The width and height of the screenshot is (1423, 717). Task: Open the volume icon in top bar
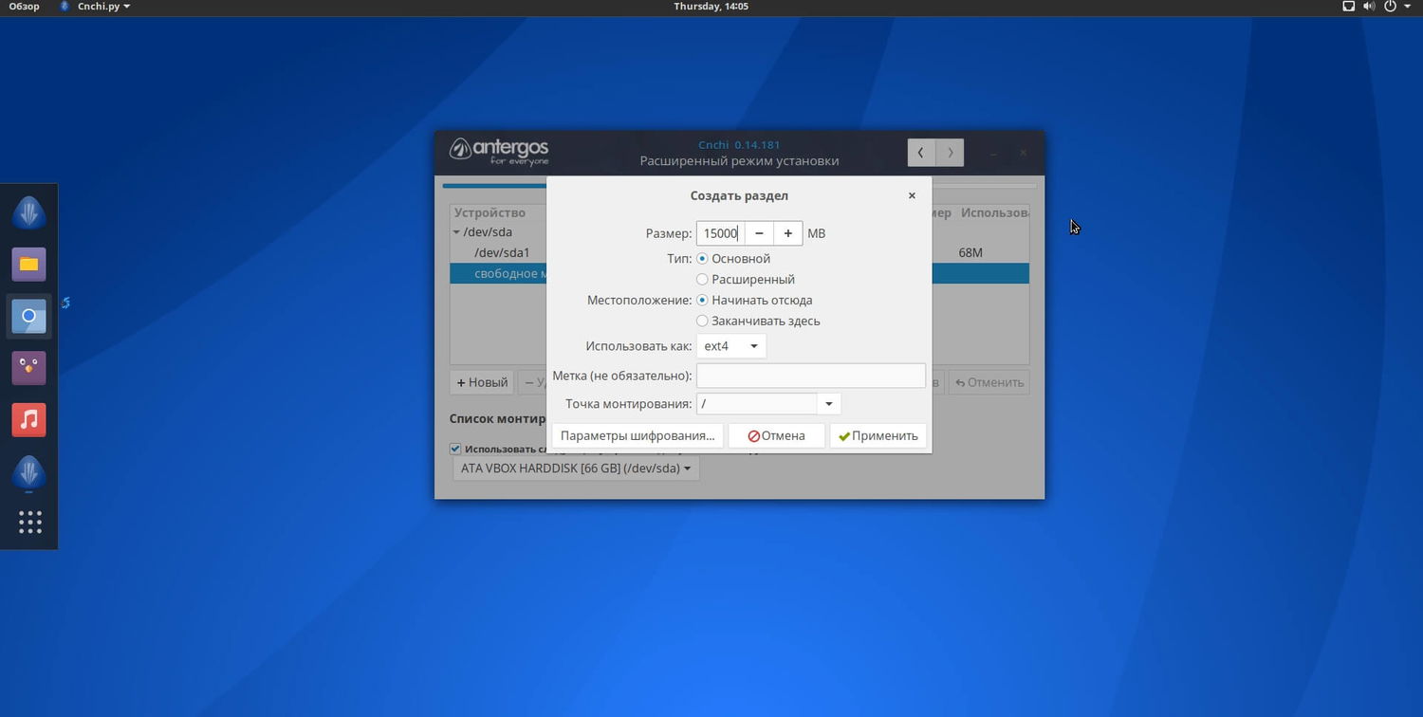point(1369,7)
